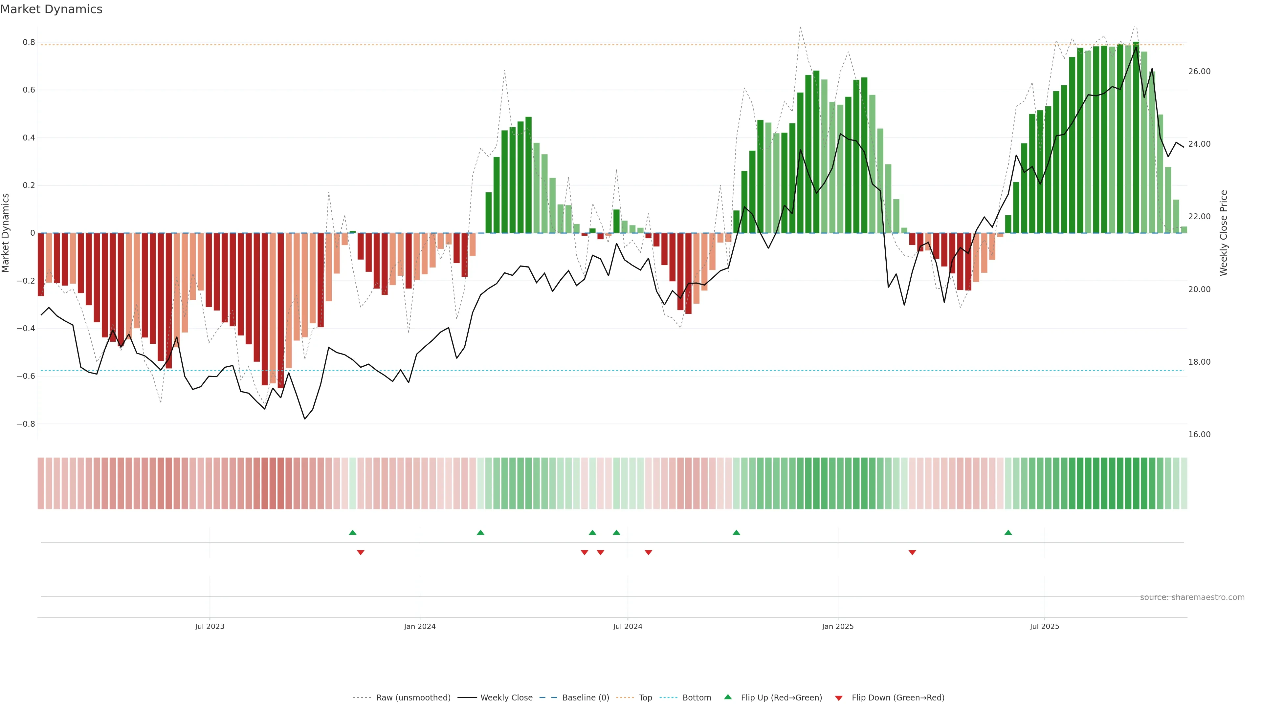Click the last red Flip Down marker after Jan 2025
Image resolution: width=1261 pixels, height=709 pixels.
click(912, 552)
